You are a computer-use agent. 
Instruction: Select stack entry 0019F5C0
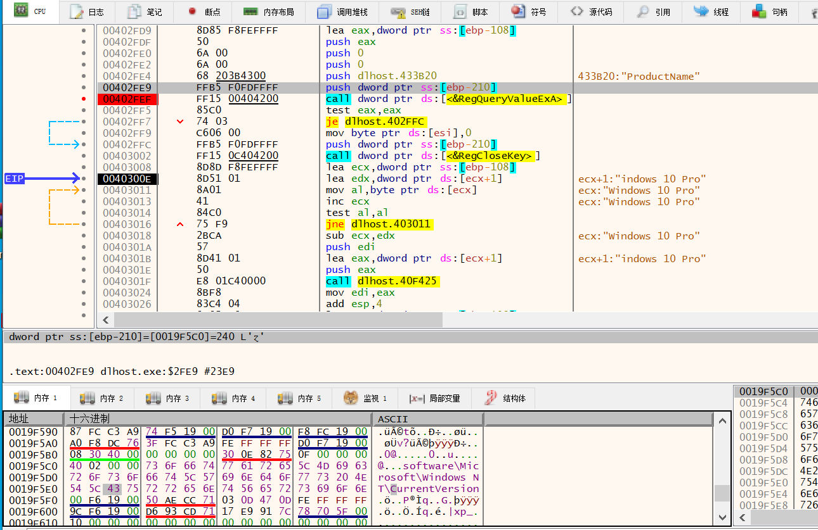(x=763, y=391)
